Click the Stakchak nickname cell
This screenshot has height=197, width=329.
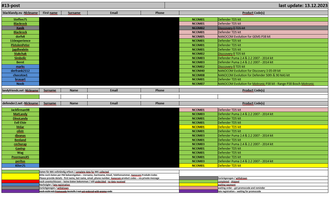(x=20, y=54)
